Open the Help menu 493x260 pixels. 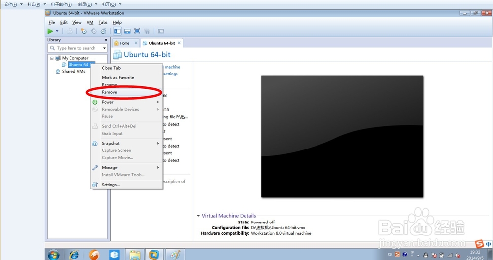pyautogui.click(x=117, y=22)
